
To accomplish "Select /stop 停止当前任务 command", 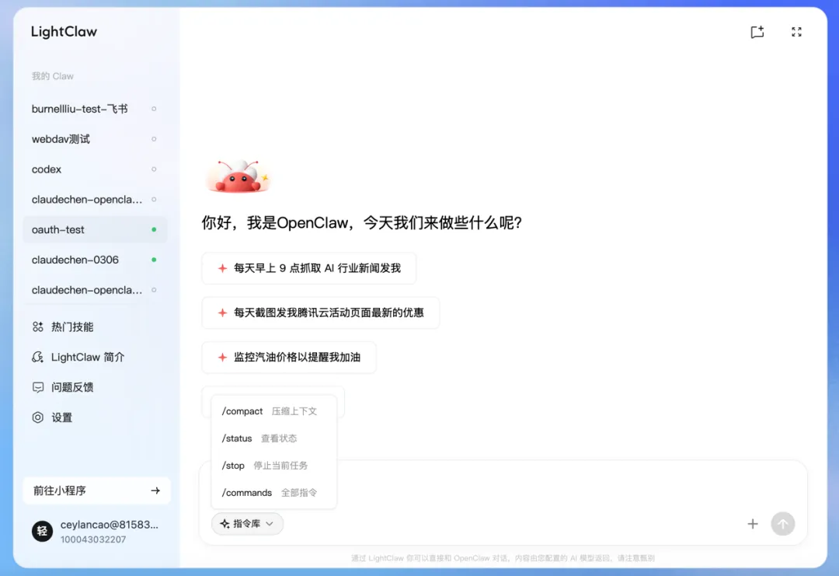I will 274,466.
